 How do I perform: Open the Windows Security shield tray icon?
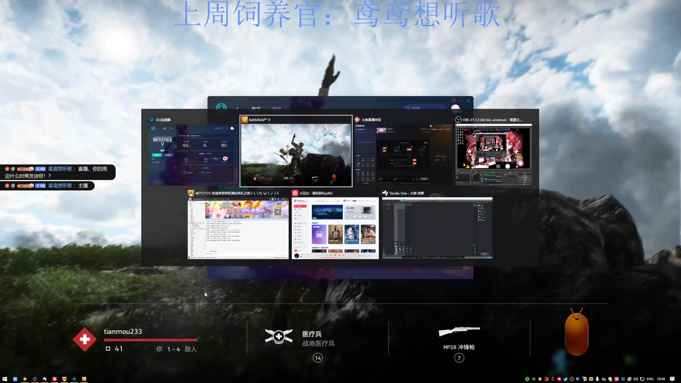point(610,379)
